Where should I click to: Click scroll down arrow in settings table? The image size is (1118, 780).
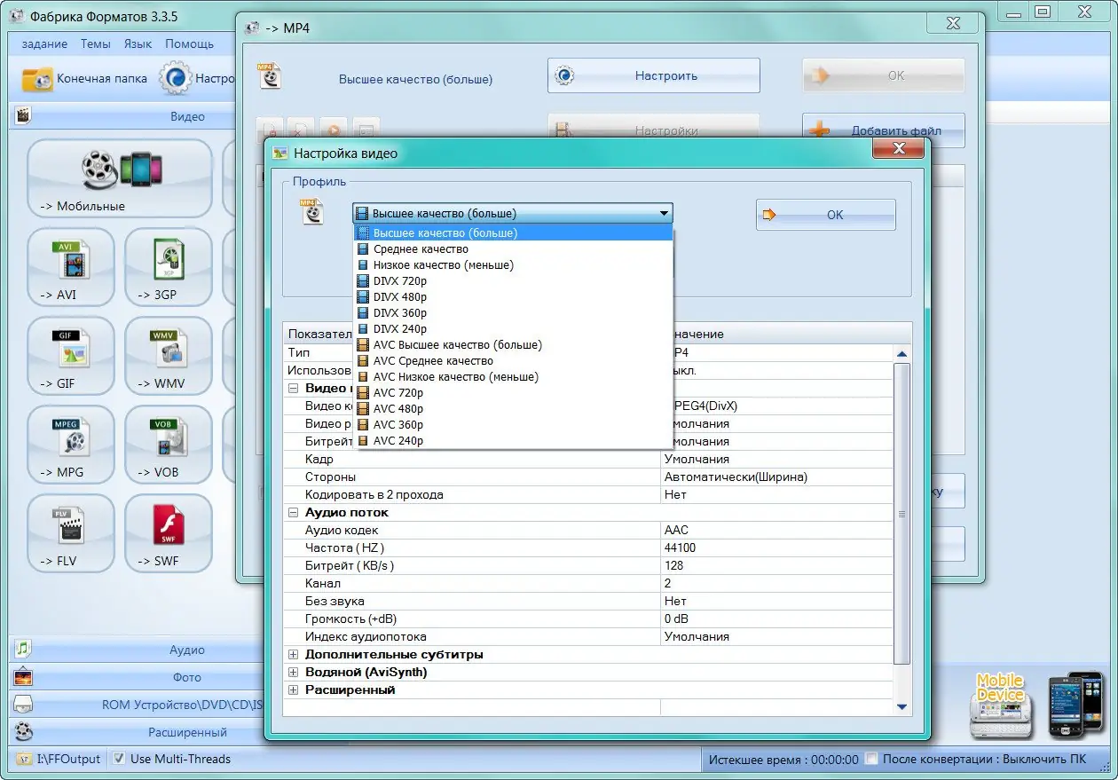[x=902, y=706]
